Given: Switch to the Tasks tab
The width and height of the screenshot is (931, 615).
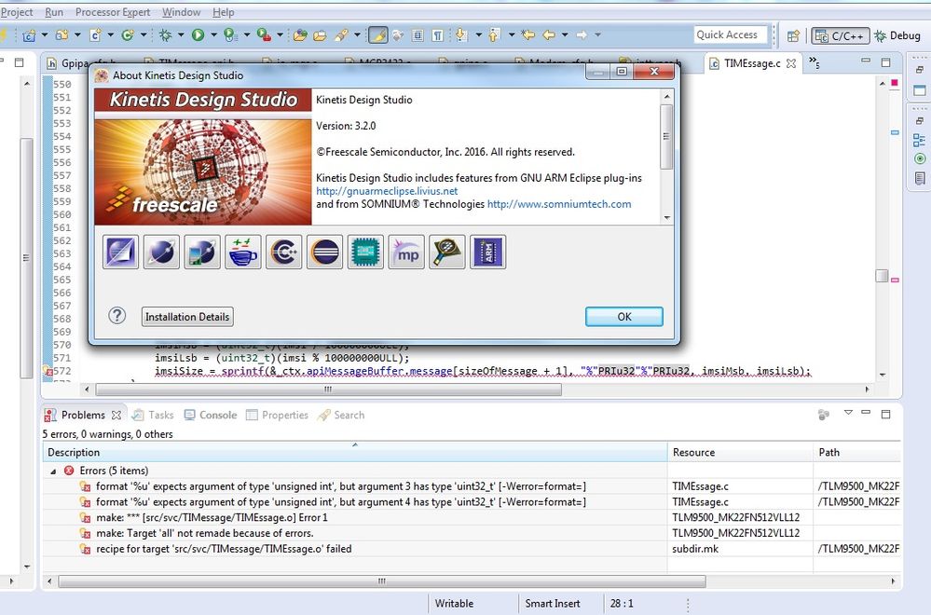Looking at the screenshot, I should tap(153, 415).
